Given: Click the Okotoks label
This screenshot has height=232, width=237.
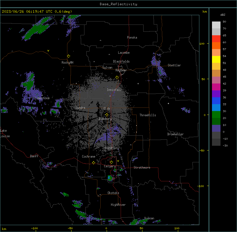Looking at the screenshot, I should coord(113,193).
